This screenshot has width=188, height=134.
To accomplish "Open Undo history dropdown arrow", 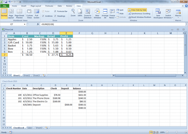I will point(12,2).
